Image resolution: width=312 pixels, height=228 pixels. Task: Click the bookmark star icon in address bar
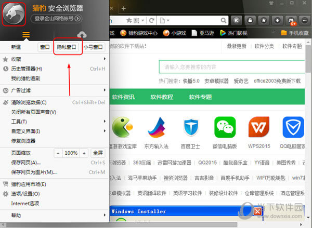tap(129, 20)
